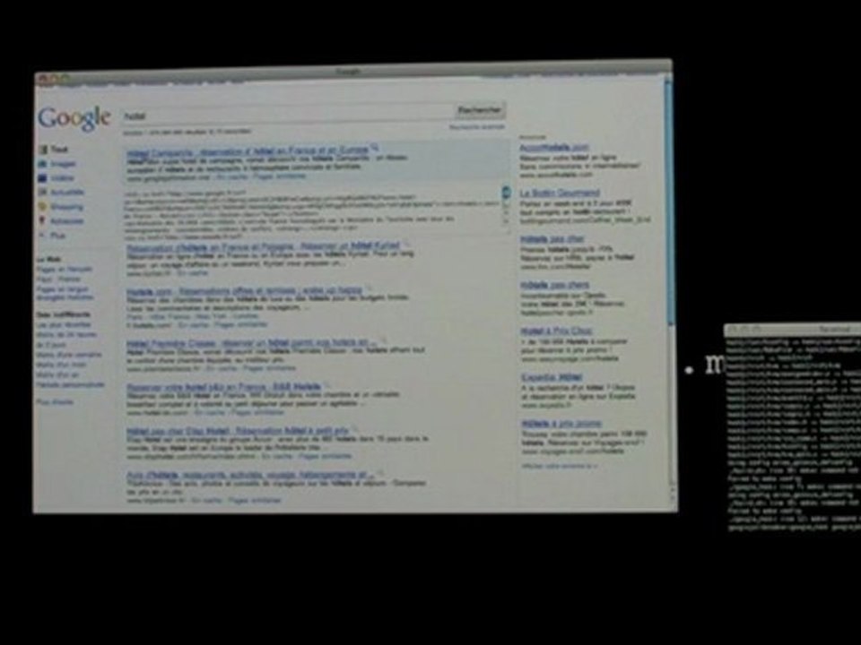
Task: Open the Hôtel Campanile search result title
Action: point(248,151)
